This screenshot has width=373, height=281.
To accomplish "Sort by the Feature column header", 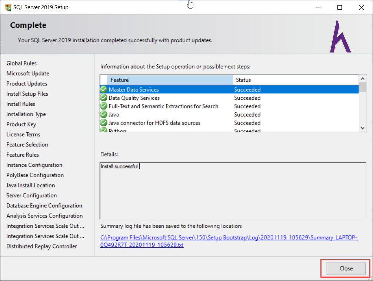I will click(170, 80).
